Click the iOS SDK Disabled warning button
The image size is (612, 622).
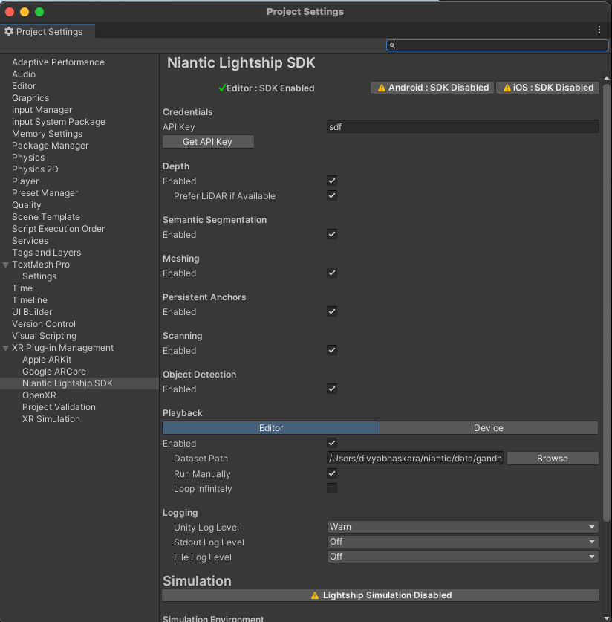point(547,88)
